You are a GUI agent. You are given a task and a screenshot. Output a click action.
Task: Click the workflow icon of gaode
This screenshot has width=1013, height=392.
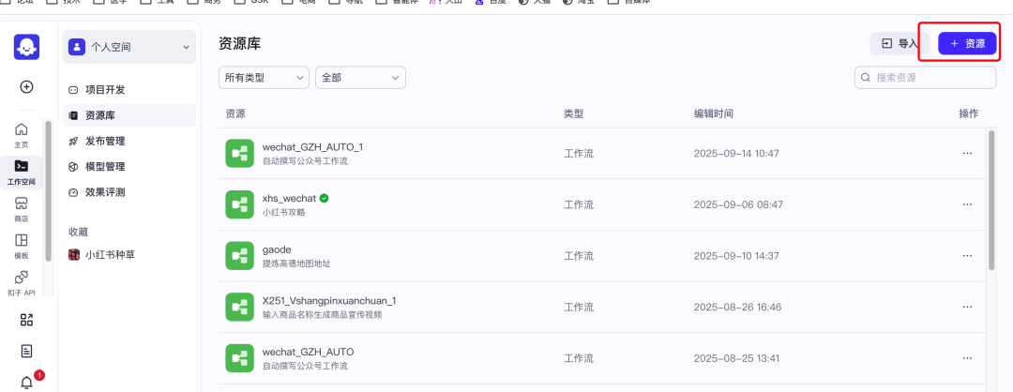[239, 256]
